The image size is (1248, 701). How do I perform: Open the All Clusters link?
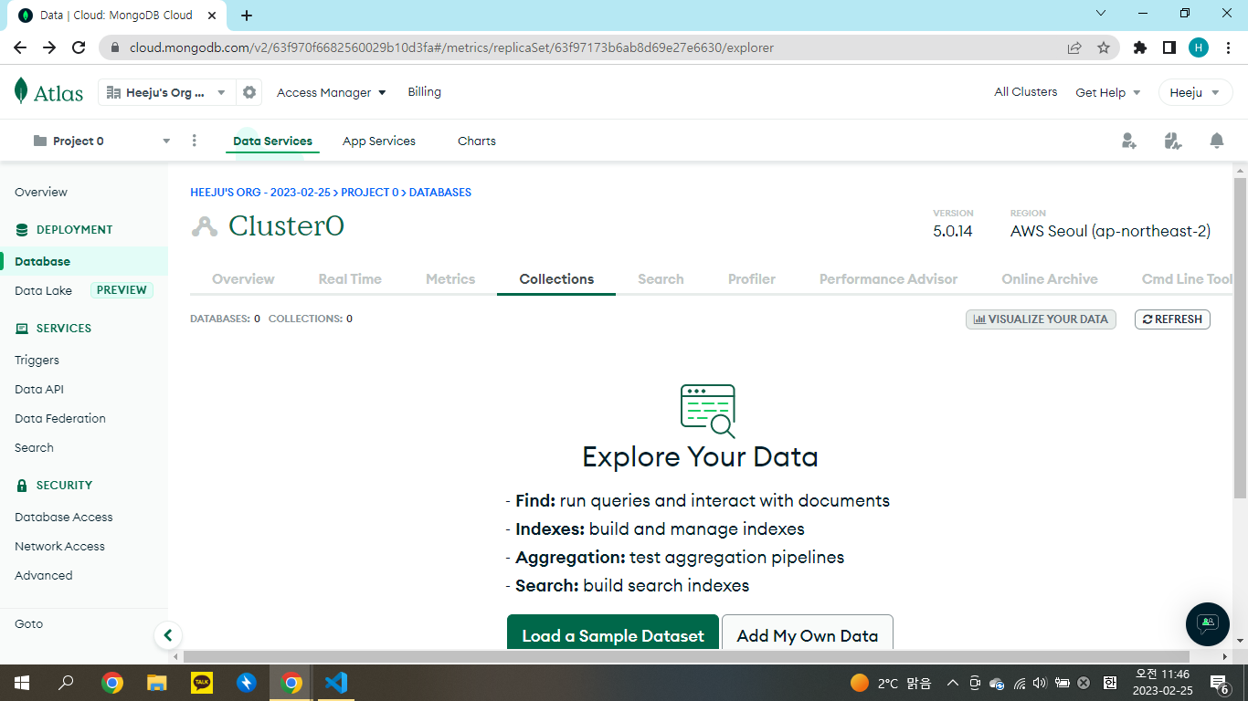tap(1026, 92)
